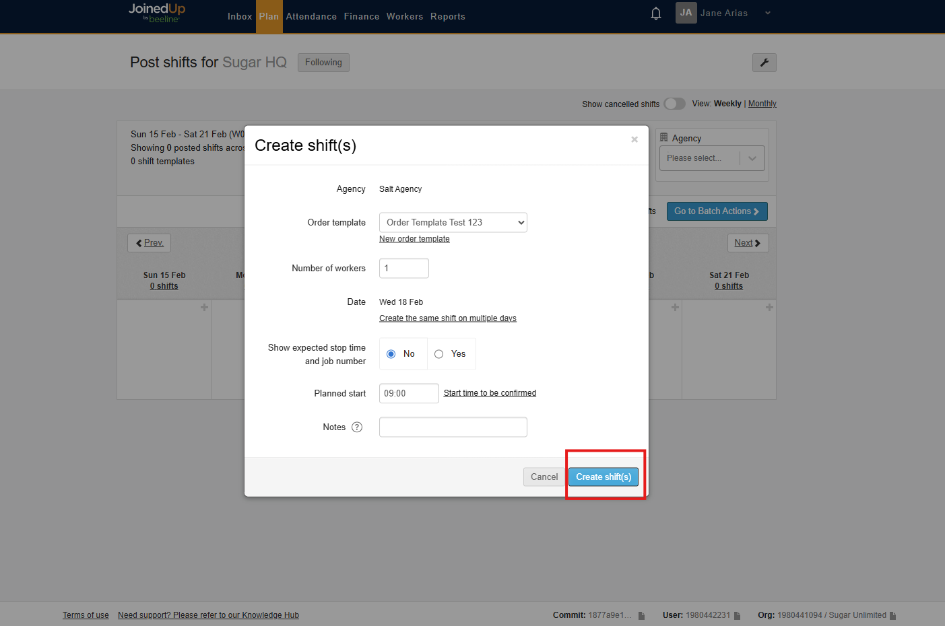Expand the Agency Please select dropdown

(x=711, y=158)
